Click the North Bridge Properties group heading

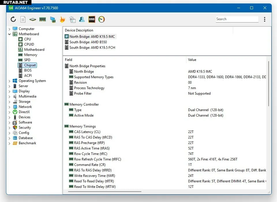(85, 66)
